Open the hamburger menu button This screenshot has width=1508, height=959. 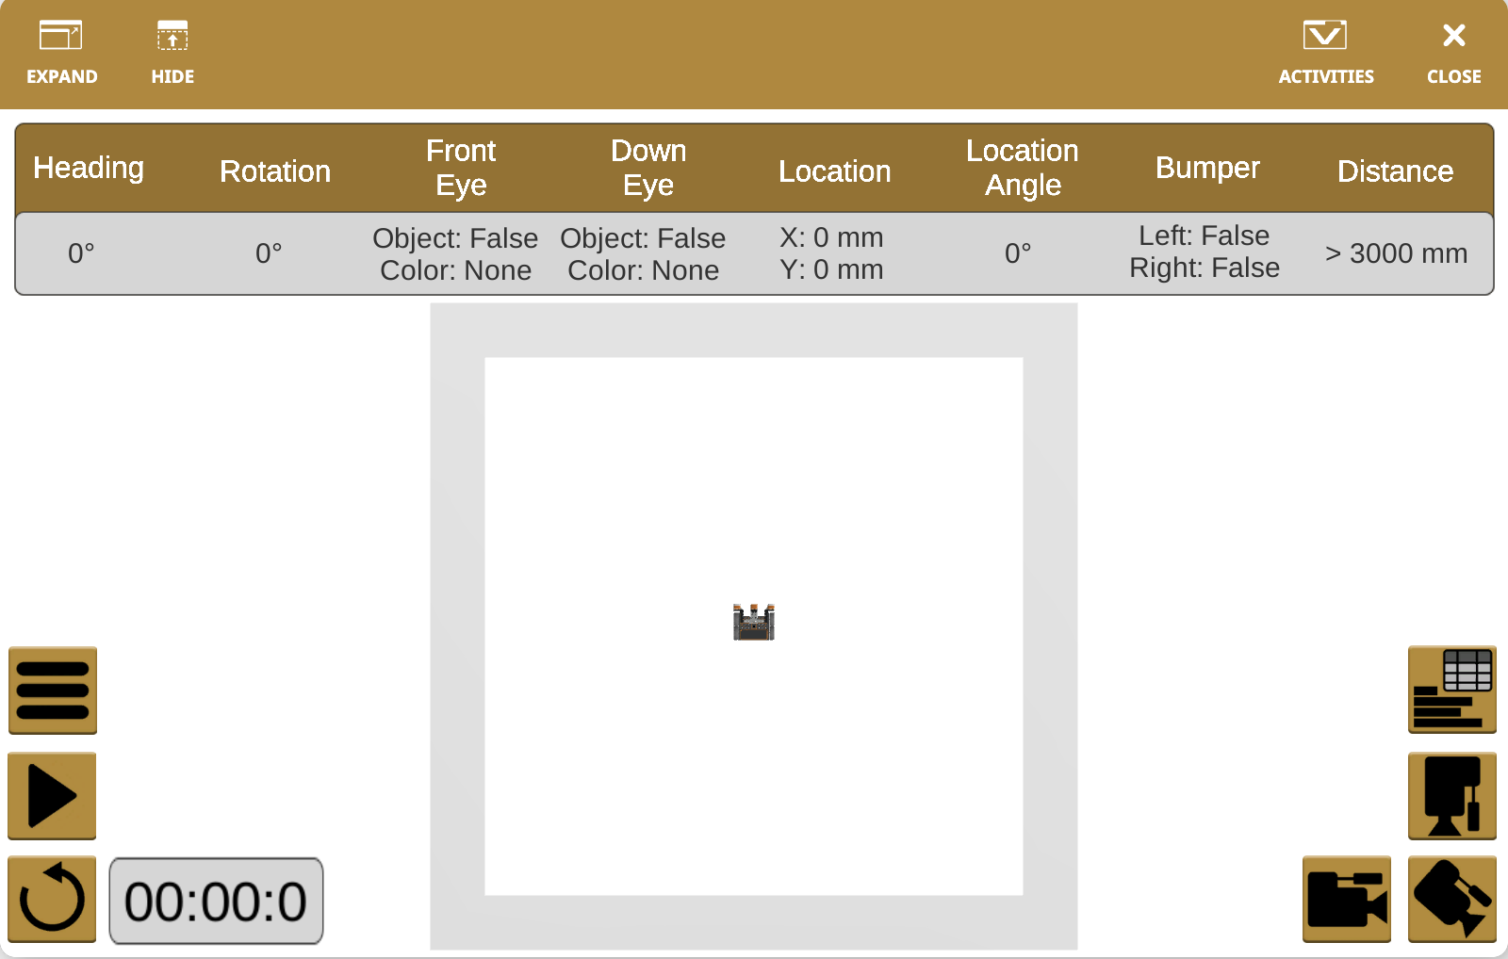coord(53,691)
